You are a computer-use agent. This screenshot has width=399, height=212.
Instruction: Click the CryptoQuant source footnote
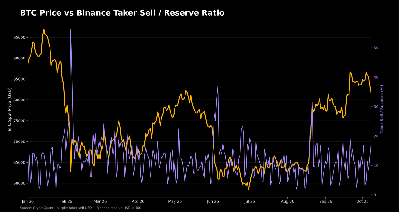[x=80, y=208]
